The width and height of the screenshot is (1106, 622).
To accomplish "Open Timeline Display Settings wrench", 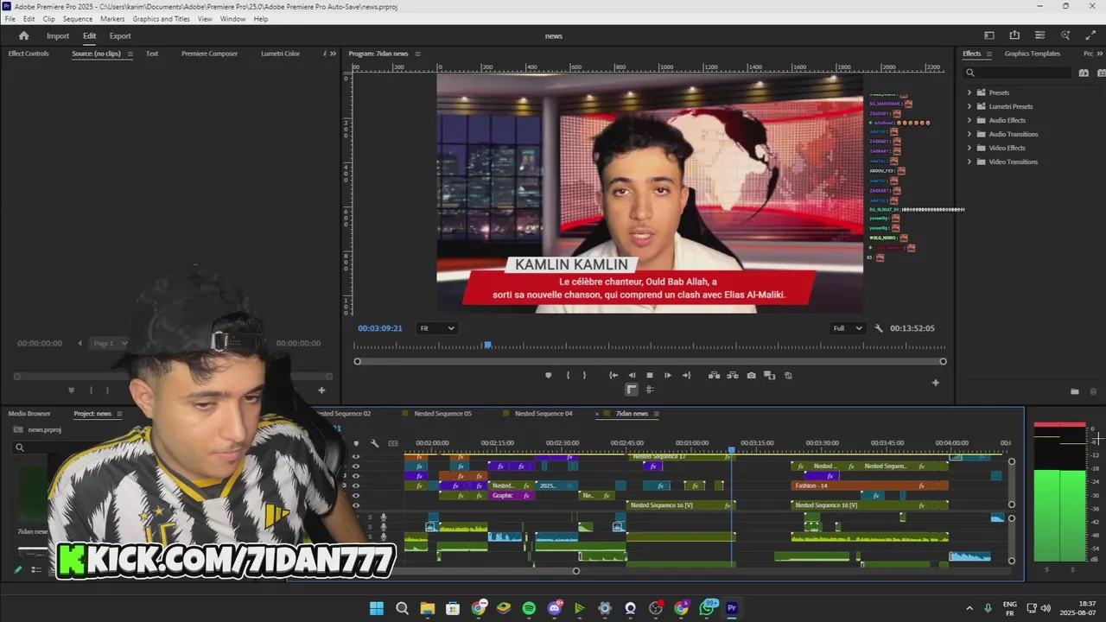I will click(x=374, y=443).
